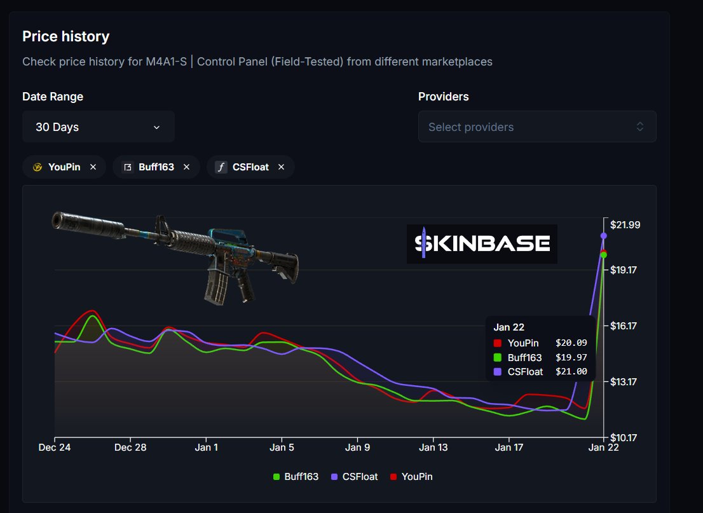Click the tooltip CSFloat price $21.00
The image size is (703, 513).
pyautogui.click(x=571, y=372)
